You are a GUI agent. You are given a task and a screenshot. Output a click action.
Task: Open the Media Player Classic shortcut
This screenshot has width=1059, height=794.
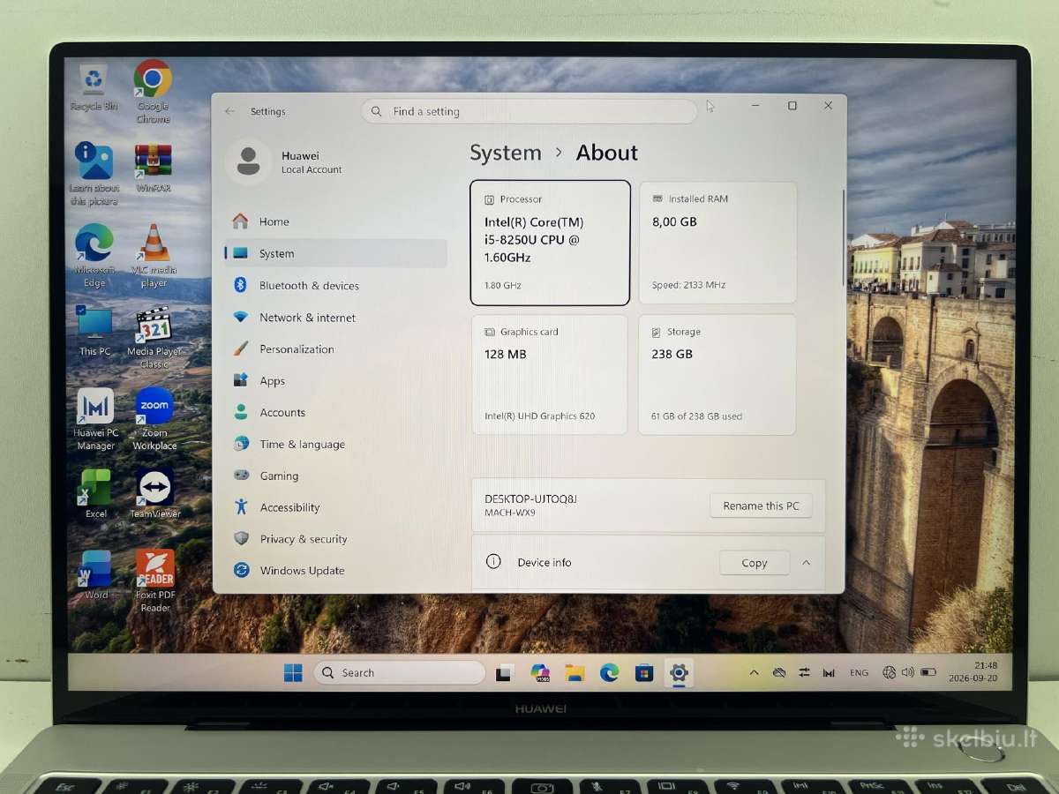[154, 338]
